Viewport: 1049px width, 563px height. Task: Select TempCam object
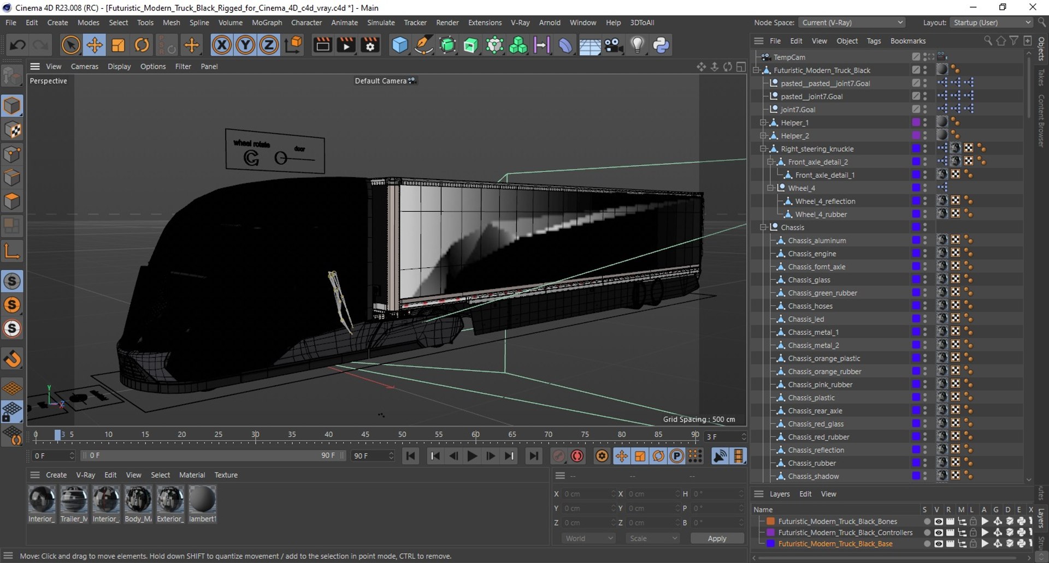[x=789, y=57]
